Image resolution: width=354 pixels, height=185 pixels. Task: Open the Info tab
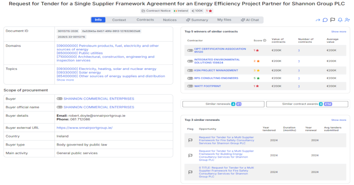[98, 20]
